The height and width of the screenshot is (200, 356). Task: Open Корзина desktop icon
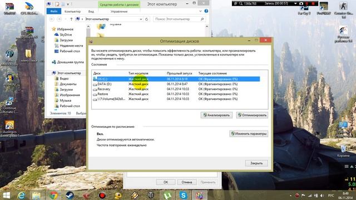click(343, 151)
